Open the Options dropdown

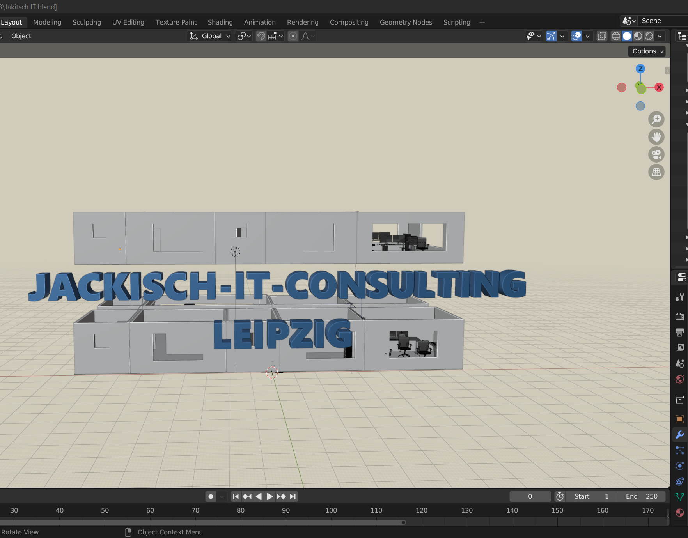click(647, 51)
